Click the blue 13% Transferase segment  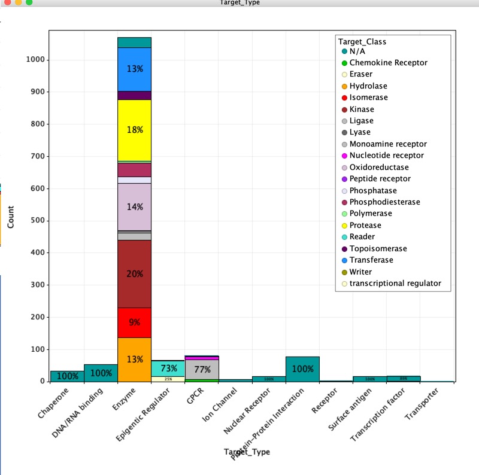click(134, 69)
